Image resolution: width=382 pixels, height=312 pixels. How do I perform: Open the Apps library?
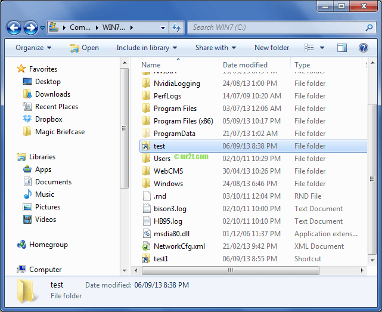pos(43,169)
